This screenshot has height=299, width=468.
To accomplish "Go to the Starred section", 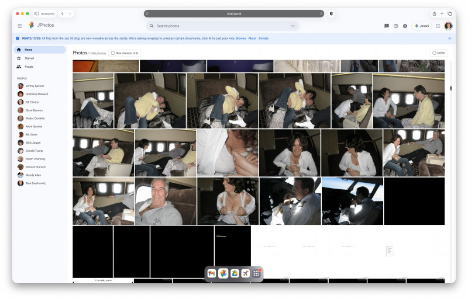I will pos(29,58).
